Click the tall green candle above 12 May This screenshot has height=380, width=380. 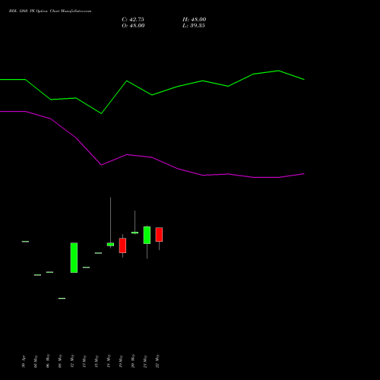[74, 258]
